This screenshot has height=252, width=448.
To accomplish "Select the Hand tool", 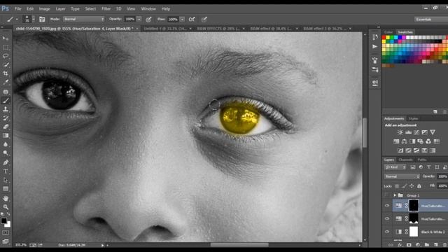I will [6, 198].
